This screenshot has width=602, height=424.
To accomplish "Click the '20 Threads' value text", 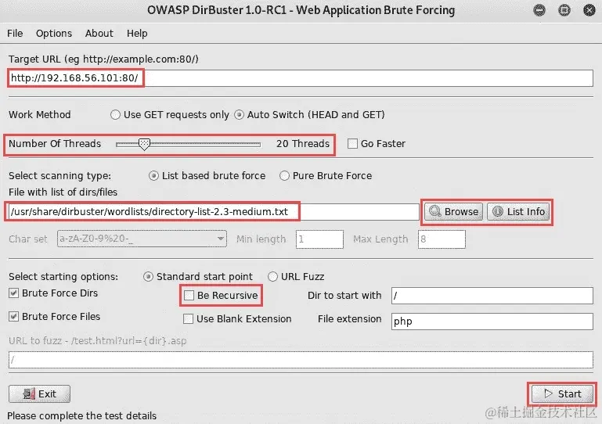I will click(302, 143).
